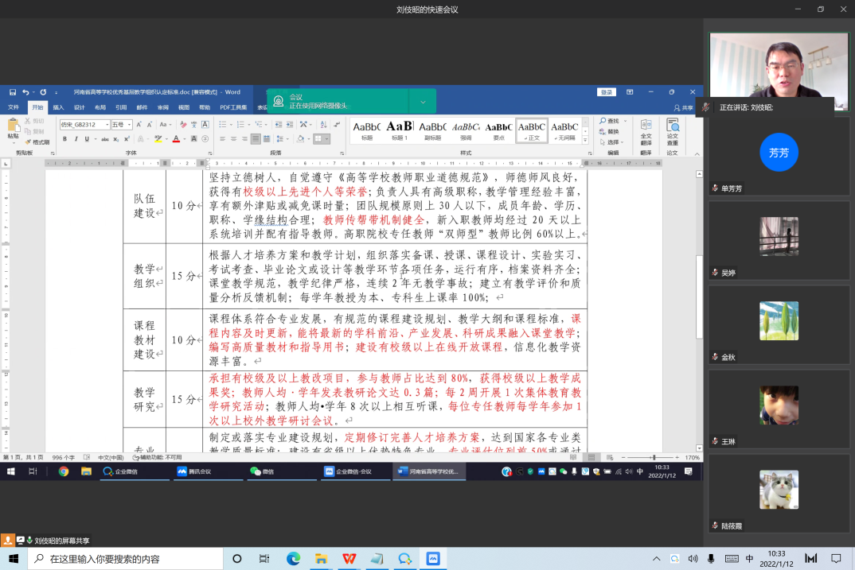Open the font name dropdown 仿宋_GB2312
This screenshot has height=570, width=855.
coord(84,125)
